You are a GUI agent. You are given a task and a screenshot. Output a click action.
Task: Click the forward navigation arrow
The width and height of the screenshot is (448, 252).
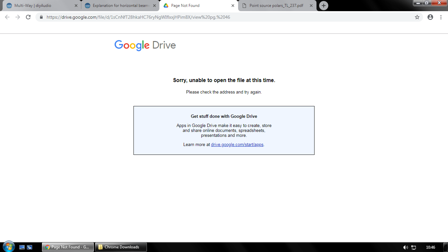point(18,17)
